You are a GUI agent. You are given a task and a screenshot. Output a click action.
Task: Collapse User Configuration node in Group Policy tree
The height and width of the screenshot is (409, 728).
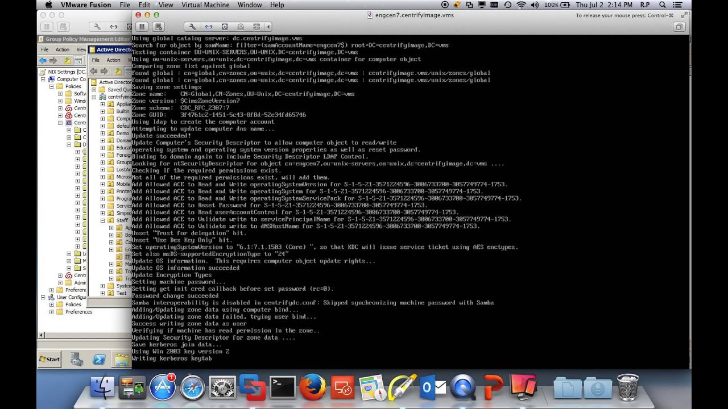pyautogui.click(x=43, y=297)
